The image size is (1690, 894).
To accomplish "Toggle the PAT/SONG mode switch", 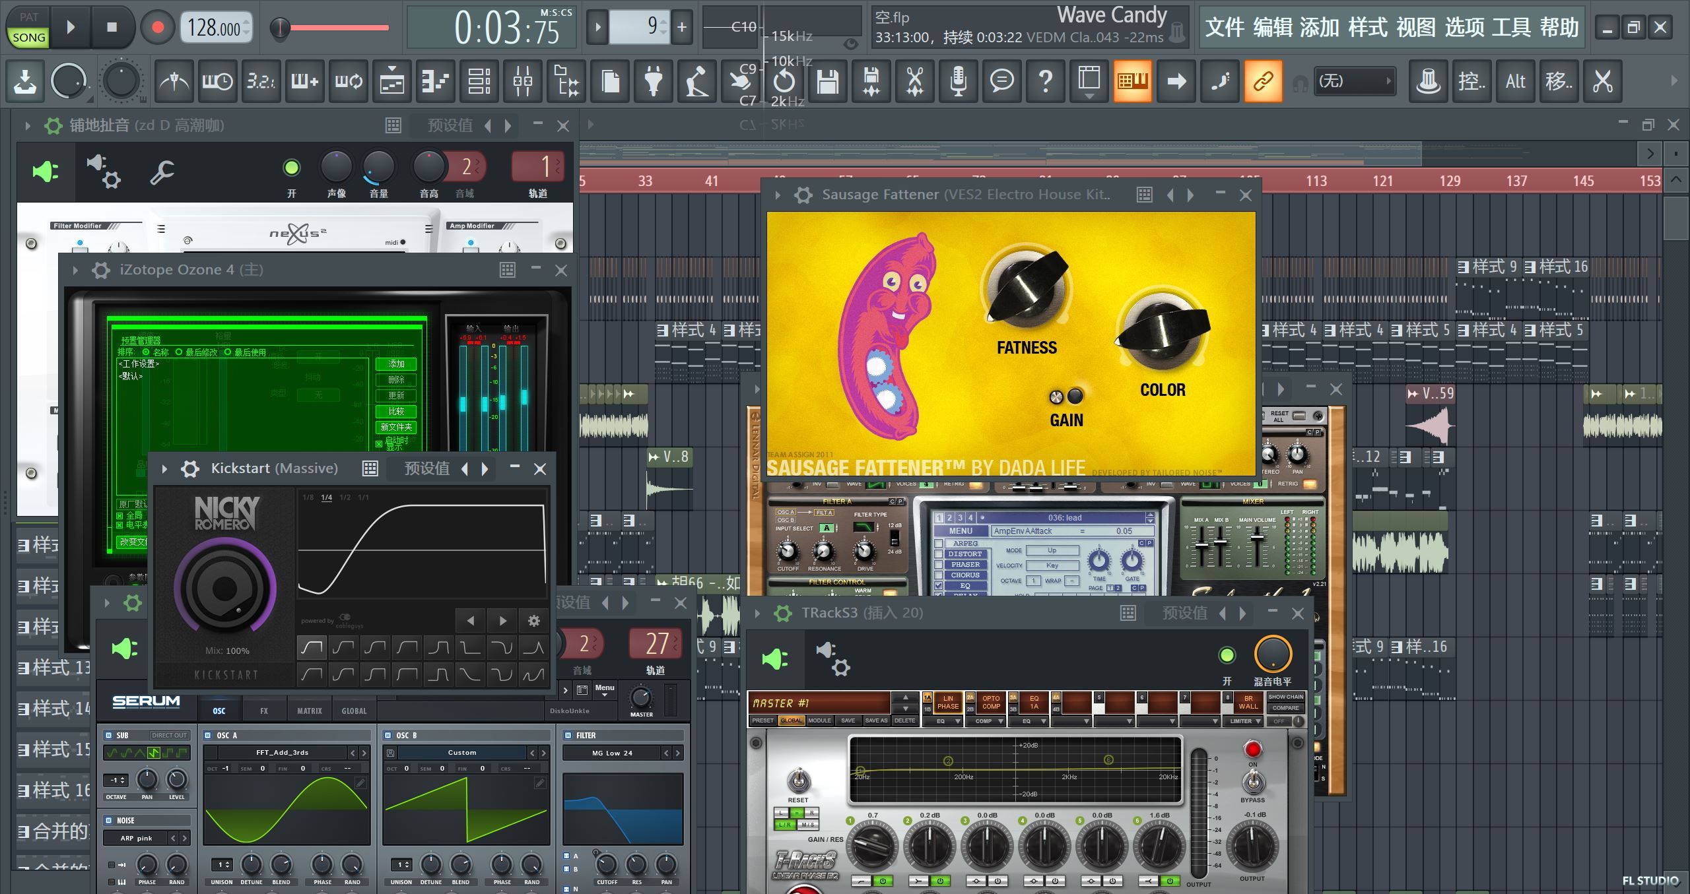I will [x=28, y=28].
